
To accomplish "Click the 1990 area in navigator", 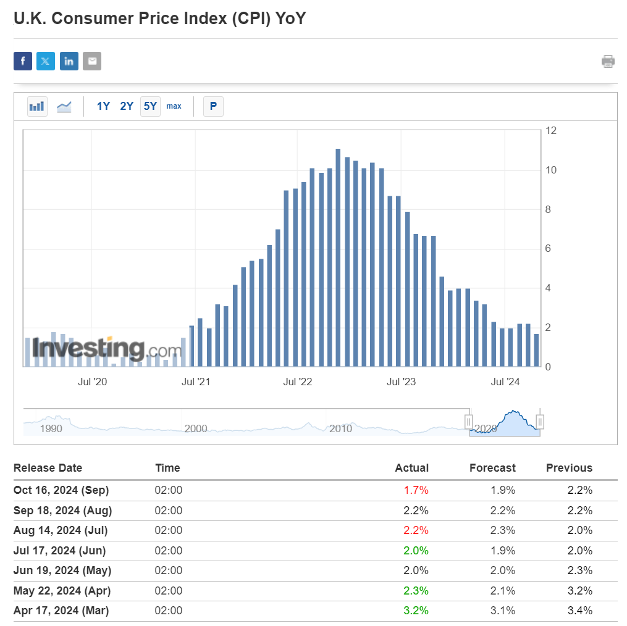I will tap(51, 428).
